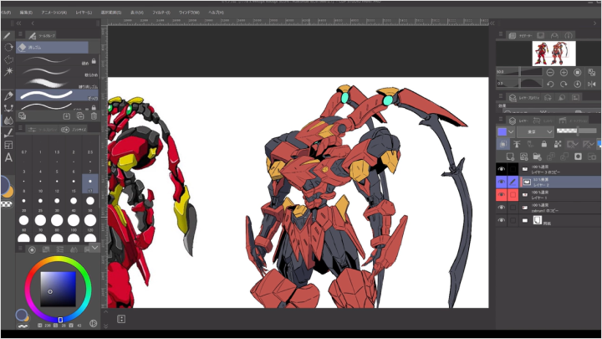Open blending mode dropdown in Layers panel
Viewport: 602px width, 339px height.
(x=535, y=132)
